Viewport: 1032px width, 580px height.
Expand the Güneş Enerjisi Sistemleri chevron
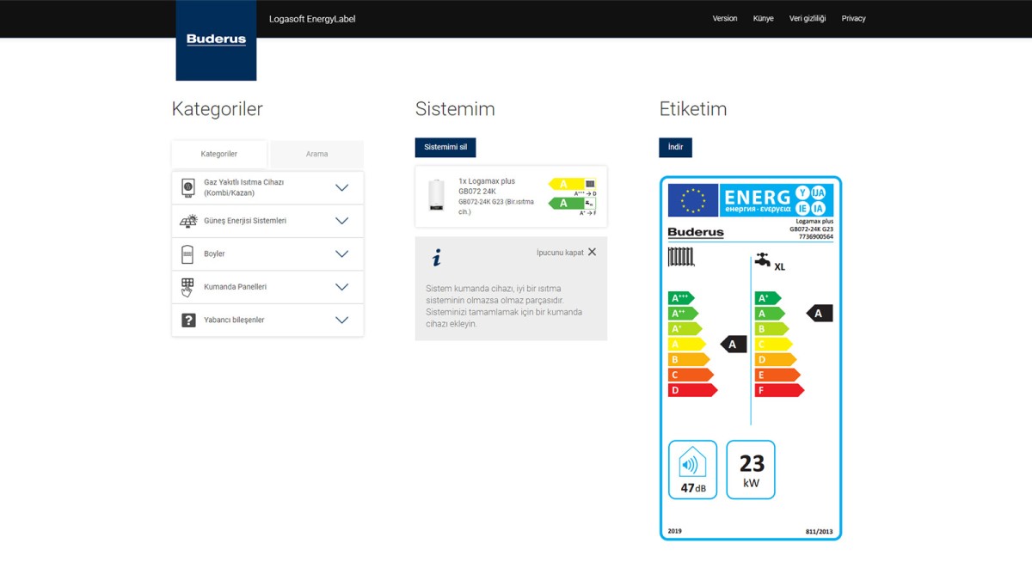[341, 221]
